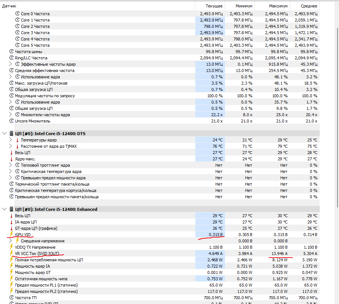Click the thermometer icon beside GT-ядра ЦП (графика)

click(12, 228)
